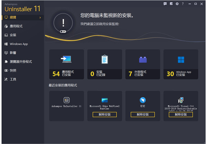Click the 我們建議立即啟用安裝監視 message
This screenshot has height=144, width=207.
point(100,24)
